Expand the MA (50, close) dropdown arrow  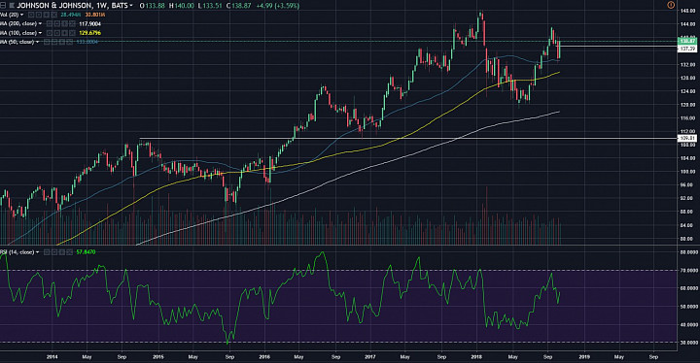pos(38,42)
